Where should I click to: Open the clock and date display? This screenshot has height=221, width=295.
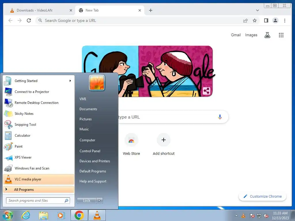pyautogui.click(x=280, y=216)
